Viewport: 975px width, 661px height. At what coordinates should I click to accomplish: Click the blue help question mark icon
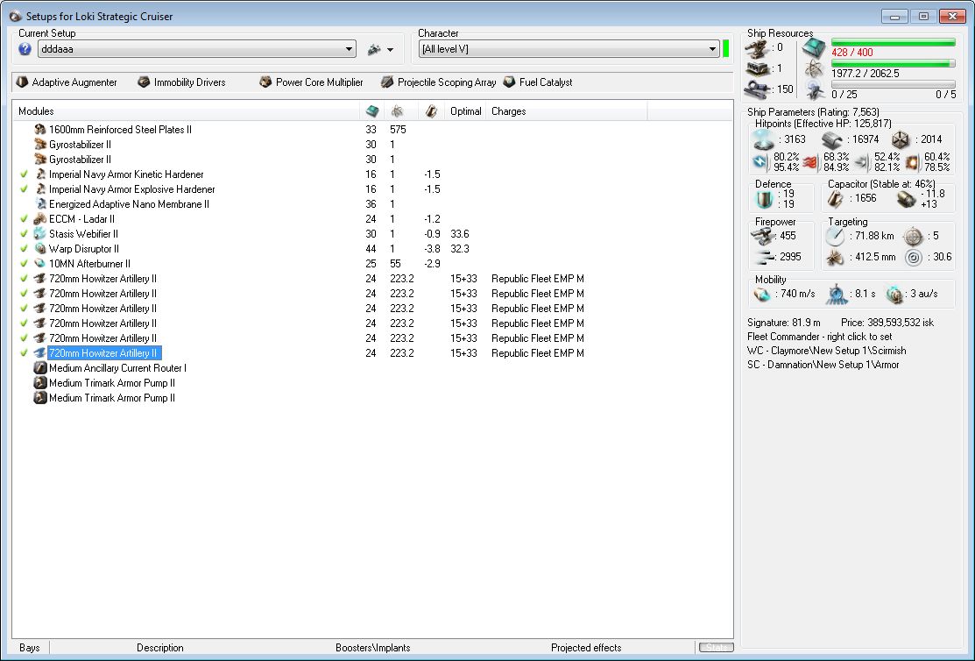pos(25,49)
